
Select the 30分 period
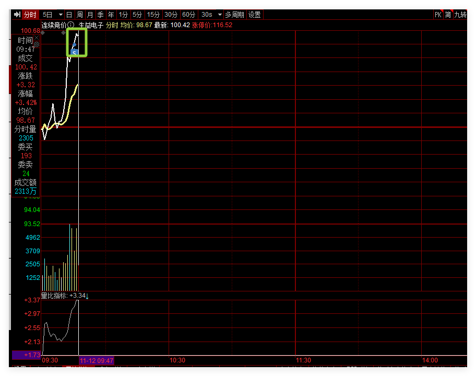171,15
